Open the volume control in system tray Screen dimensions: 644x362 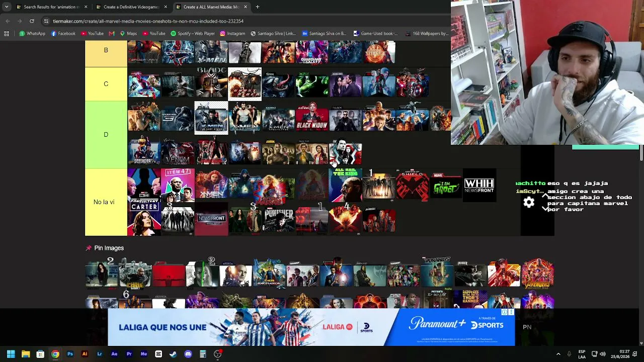(603, 354)
